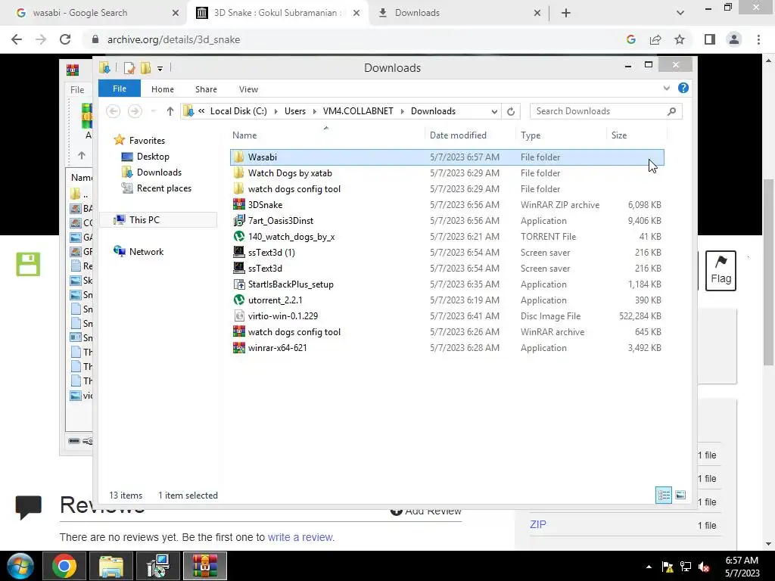Open Chrome three-dot menu
Image resolution: width=775 pixels, height=581 pixels.
pyautogui.click(x=758, y=39)
